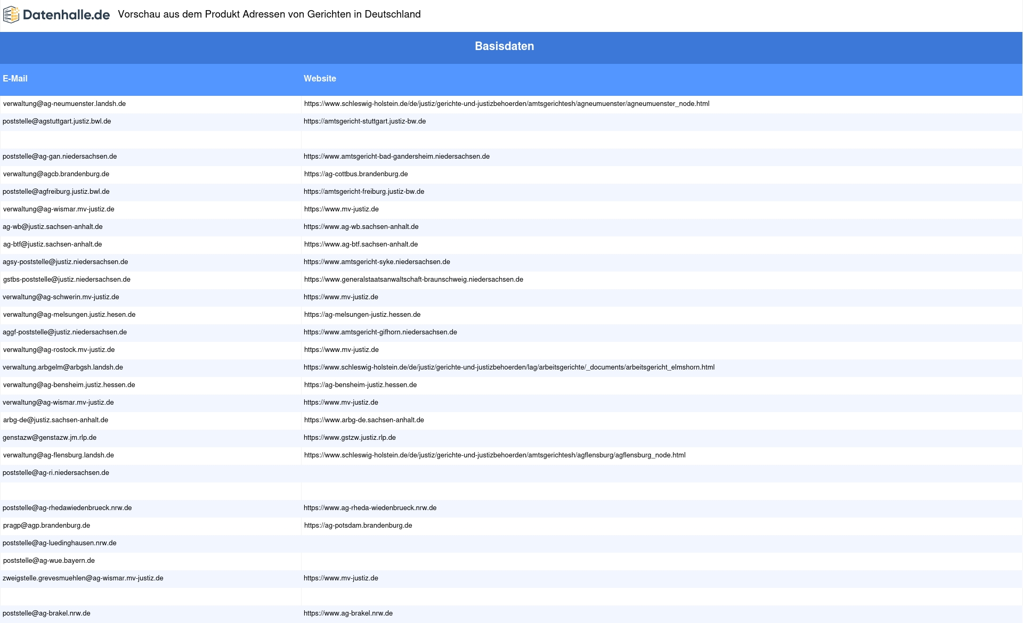Click the ag-potsdam.brandenburg.de website

click(358, 526)
